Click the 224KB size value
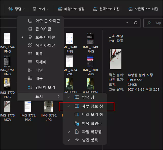The width and height of the screenshot is (163, 150). [x=132, y=85]
